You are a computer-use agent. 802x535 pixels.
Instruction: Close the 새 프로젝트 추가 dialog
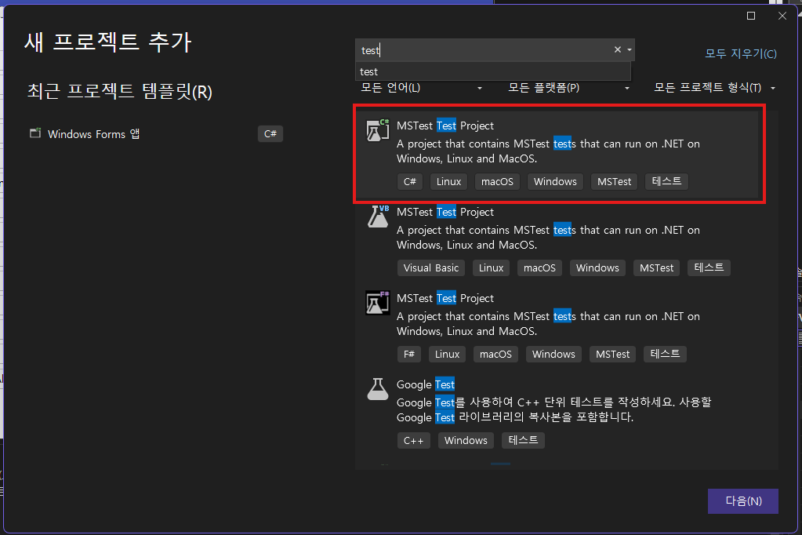click(x=782, y=16)
